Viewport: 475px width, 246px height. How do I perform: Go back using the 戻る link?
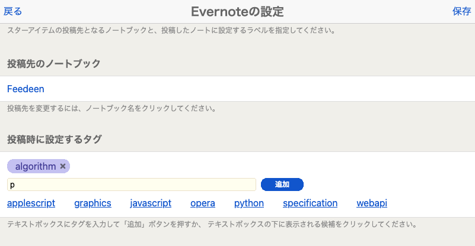[x=12, y=11]
